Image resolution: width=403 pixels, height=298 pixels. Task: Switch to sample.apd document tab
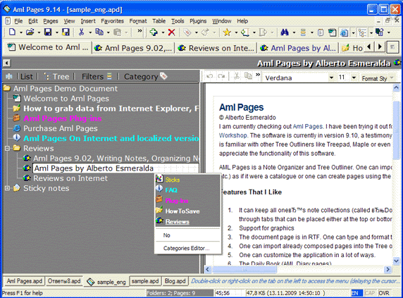(x=145, y=281)
